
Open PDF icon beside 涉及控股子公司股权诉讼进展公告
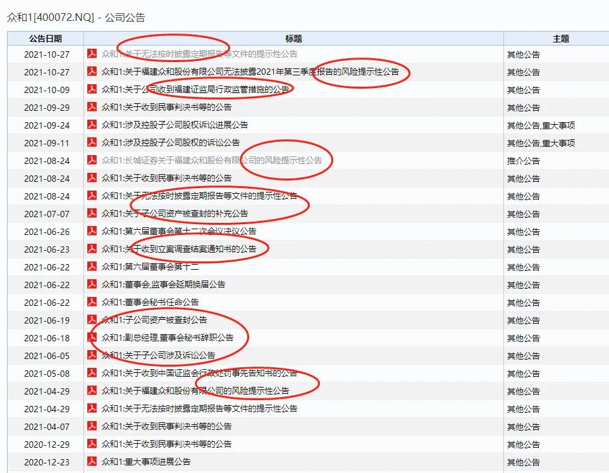tap(92, 125)
